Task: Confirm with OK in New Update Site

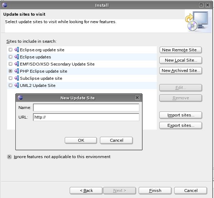Action: (x=81, y=140)
